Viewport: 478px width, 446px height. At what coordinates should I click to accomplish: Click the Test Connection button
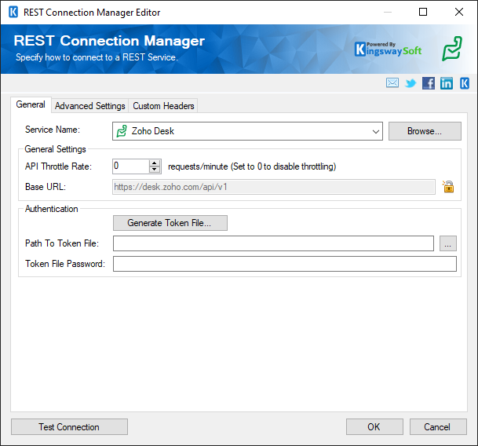[x=69, y=427]
